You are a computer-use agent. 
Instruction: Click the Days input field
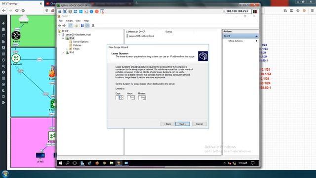[x=118, y=98]
